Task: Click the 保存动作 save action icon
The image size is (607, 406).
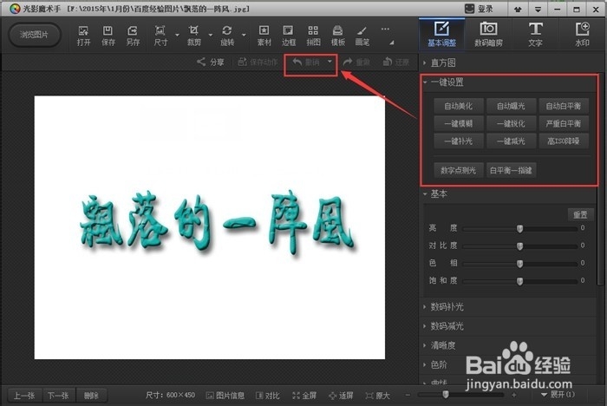Action: tap(258, 62)
